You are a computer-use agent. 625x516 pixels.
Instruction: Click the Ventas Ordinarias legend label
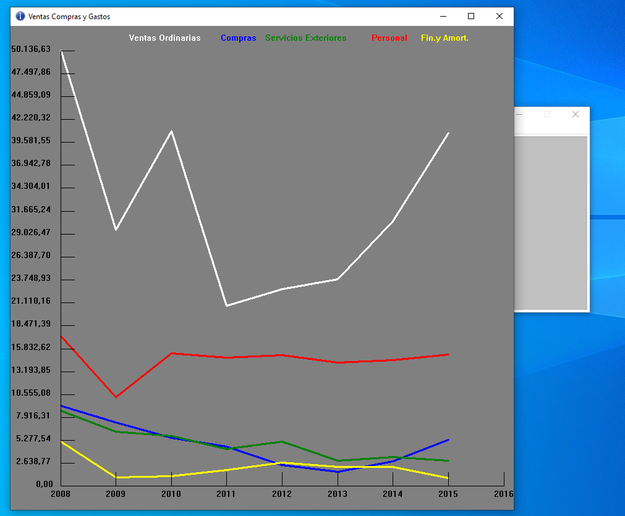[x=164, y=38]
